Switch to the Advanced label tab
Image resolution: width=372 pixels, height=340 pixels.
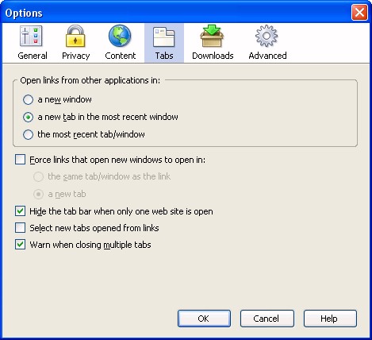click(267, 56)
